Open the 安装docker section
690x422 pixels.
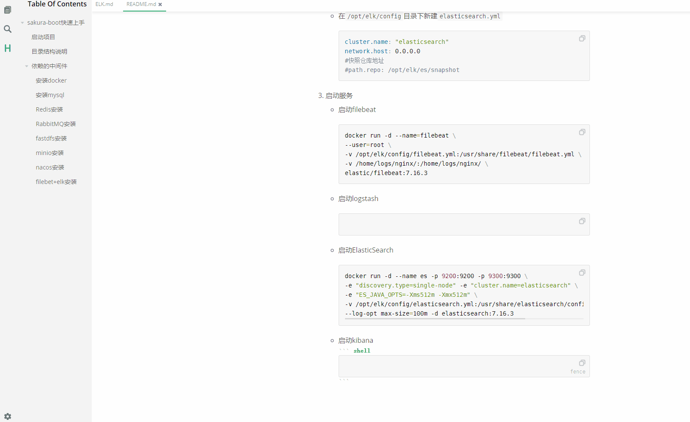[x=51, y=80]
